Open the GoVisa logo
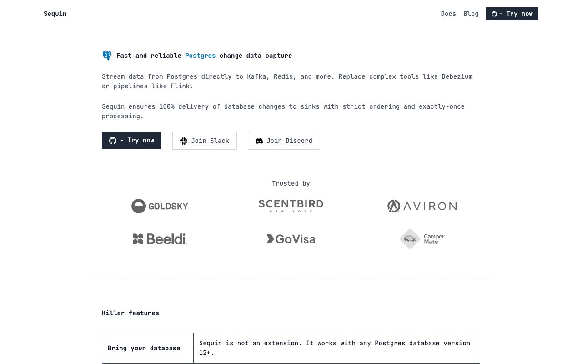 click(x=291, y=239)
